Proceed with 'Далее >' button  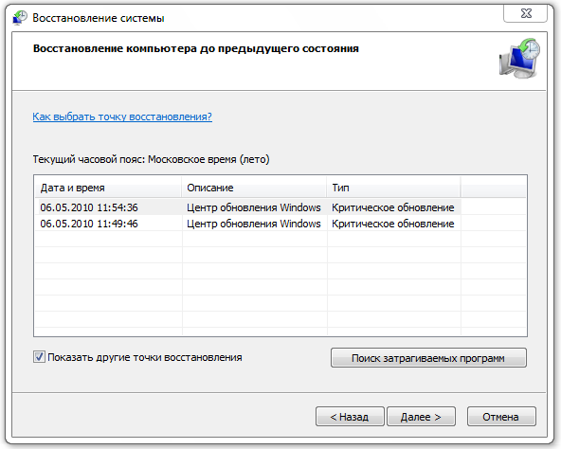click(x=421, y=417)
